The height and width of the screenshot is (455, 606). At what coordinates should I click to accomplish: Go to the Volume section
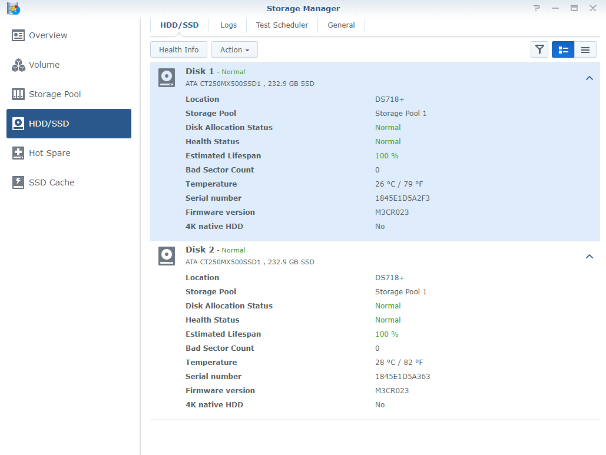[x=69, y=65]
